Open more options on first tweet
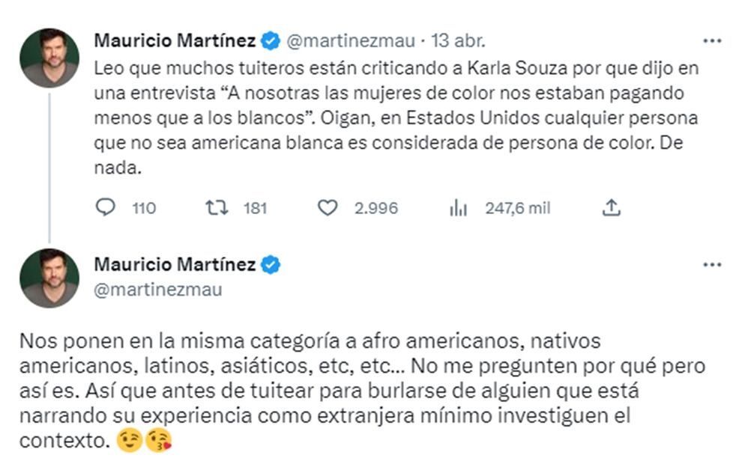The width and height of the screenshot is (742, 464). tap(711, 40)
